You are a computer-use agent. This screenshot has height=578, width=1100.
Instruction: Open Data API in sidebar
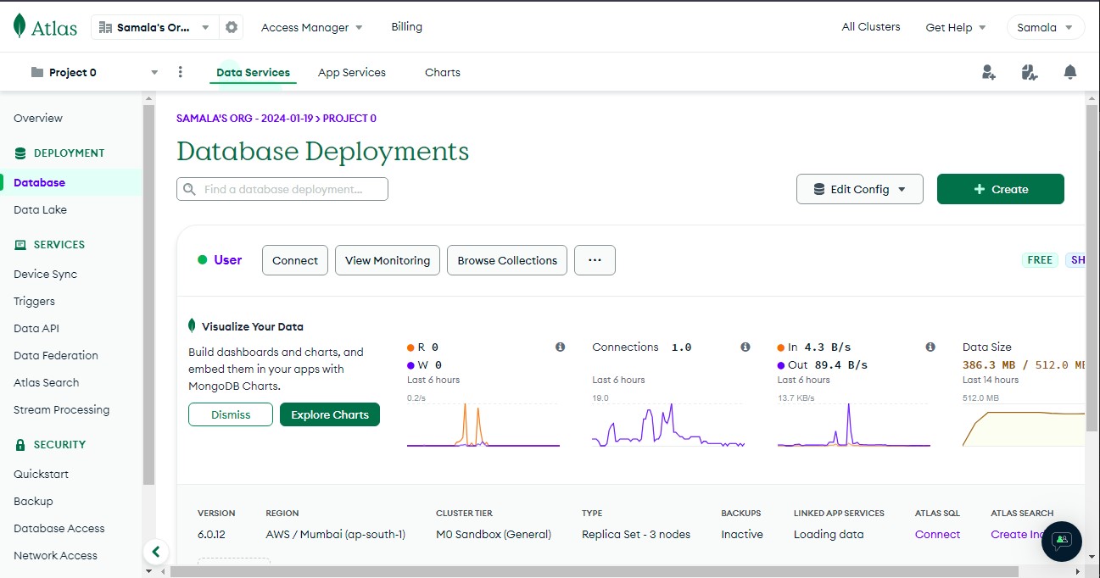(x=36, y=329)
